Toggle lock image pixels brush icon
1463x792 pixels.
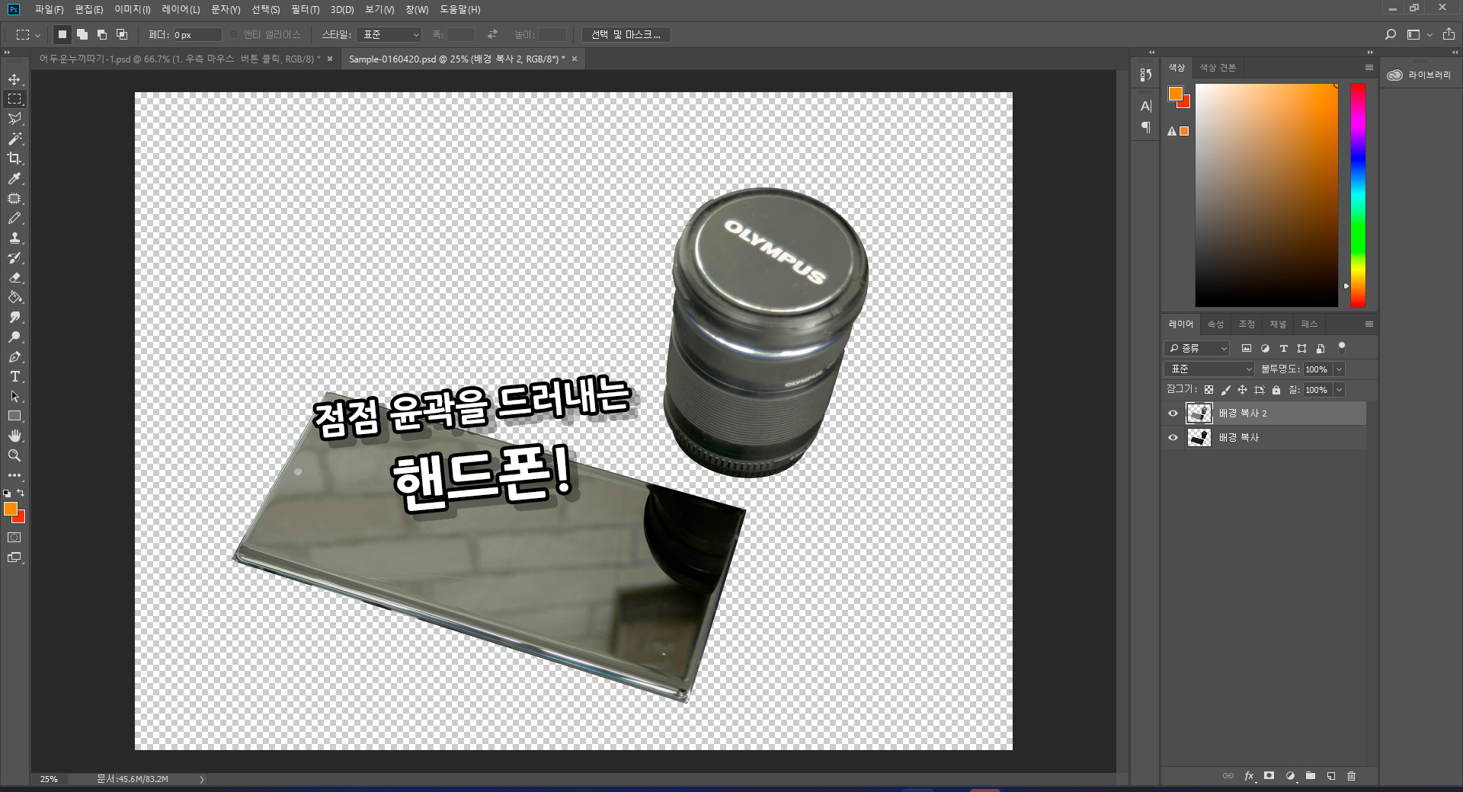coord(1225,390)
